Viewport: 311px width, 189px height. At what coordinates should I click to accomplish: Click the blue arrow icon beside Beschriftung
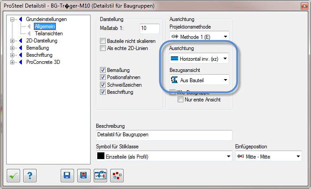click(x=21, y=55)
